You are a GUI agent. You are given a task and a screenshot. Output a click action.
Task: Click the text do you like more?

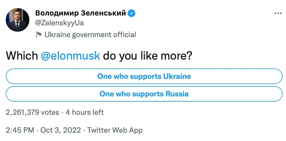[x=148, y=56]
